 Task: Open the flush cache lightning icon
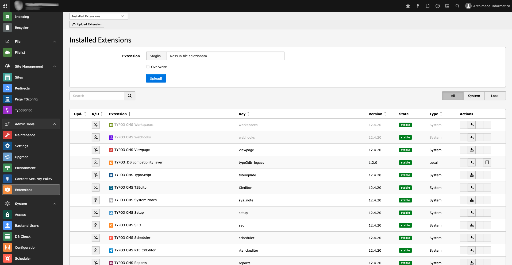(x=418, y=6)
